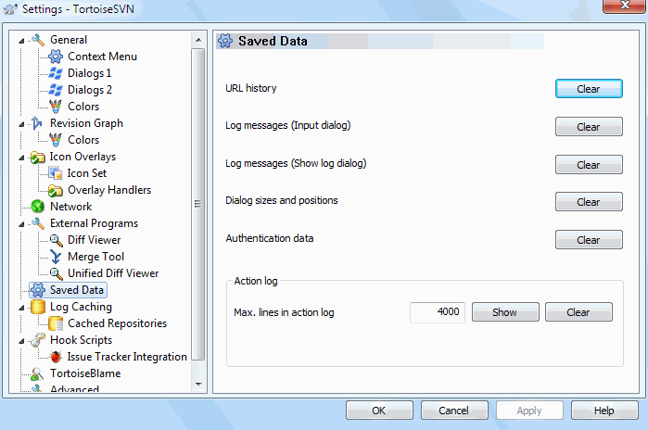
Task: Click the Colors icon under Revision Graph
Action: click(56, 140)
